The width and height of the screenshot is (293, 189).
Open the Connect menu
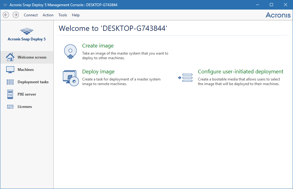coord(31,15)
